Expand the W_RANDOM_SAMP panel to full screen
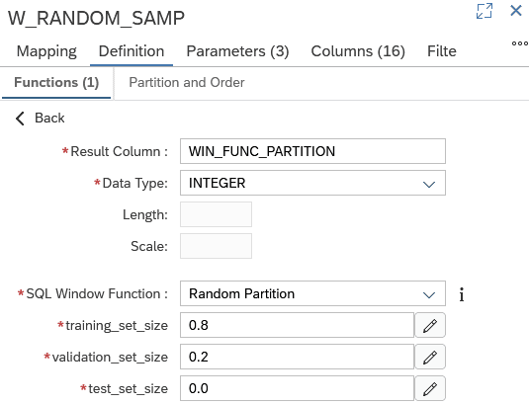 [x=485, y=11]
